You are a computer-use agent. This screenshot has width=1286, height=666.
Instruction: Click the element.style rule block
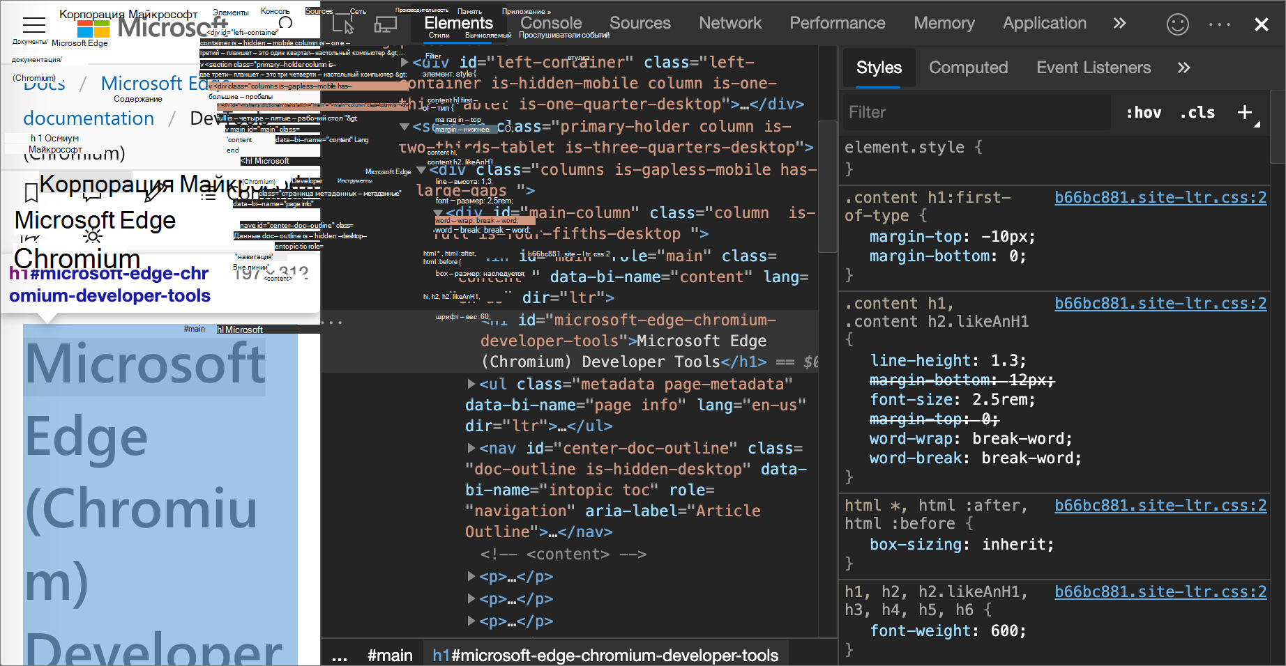pyautogui.click(x=1053, y=157)
